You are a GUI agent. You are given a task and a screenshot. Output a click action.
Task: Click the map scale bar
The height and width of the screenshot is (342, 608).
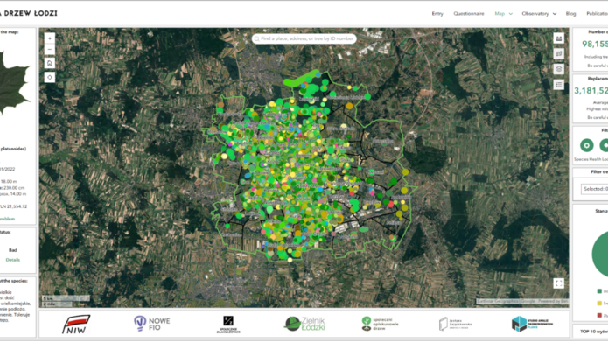click(x=66, y=301)
